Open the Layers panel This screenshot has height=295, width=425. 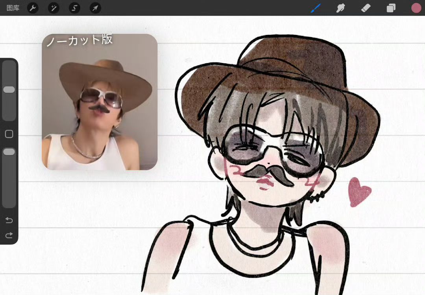click(391, 8)
